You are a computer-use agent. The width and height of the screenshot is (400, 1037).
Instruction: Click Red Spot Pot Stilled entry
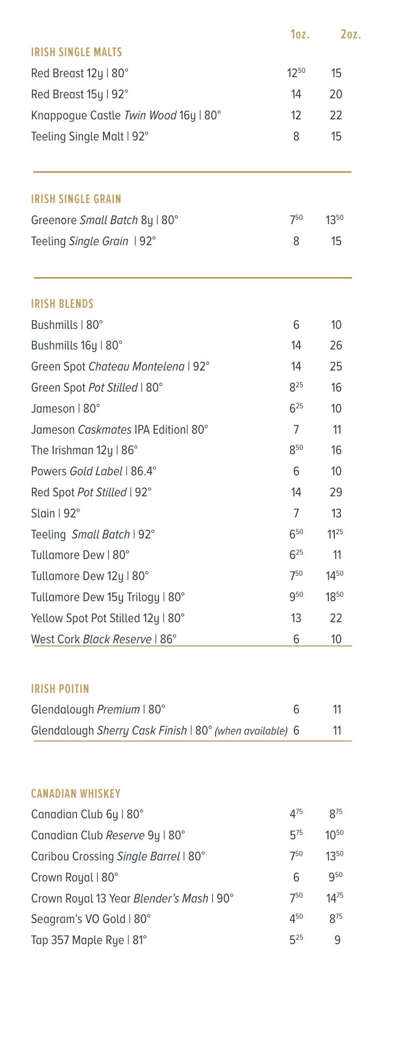(x=92, y=493)
